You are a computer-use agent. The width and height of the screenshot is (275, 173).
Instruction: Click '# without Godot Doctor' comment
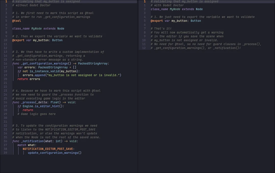click(x=31, y=5)
